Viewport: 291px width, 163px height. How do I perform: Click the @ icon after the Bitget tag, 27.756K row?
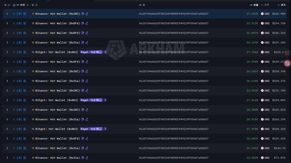(105, 52)
